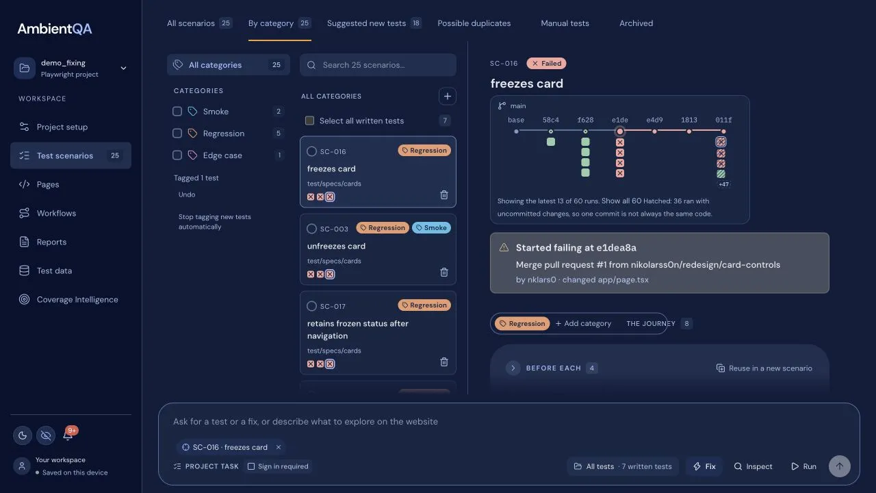This screenshot has height=493, width=876.
Task: Click Add category on the scenario
Action: [x=583, y=324]
